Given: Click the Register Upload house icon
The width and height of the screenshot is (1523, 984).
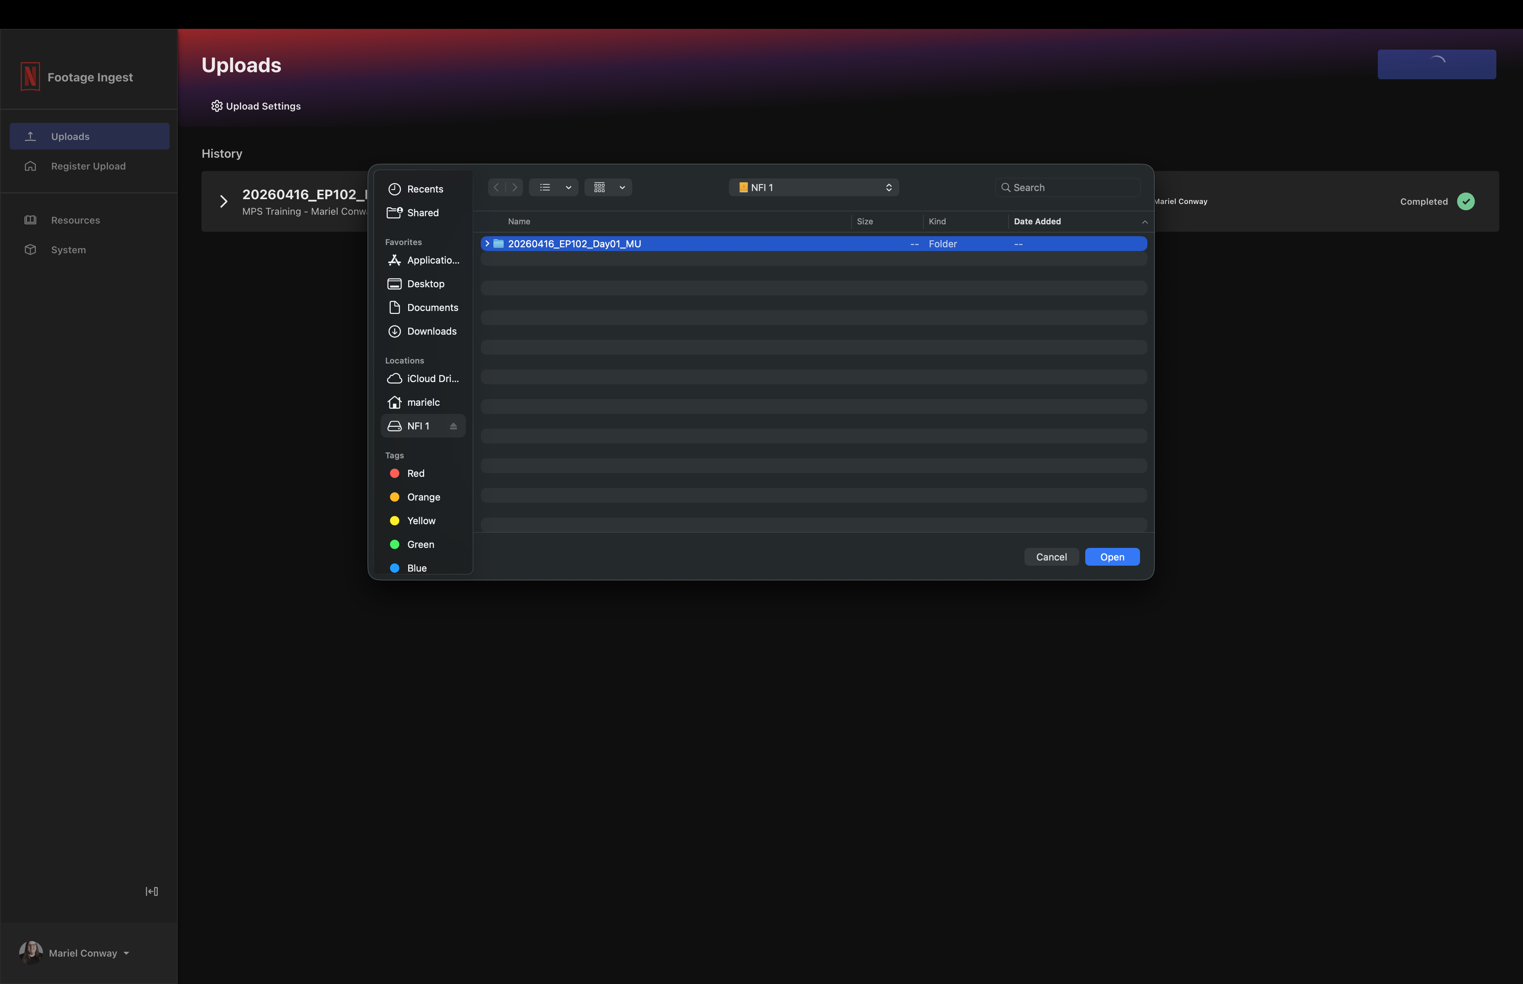Looking at the screenshot, I should click(x=30, y=166).
